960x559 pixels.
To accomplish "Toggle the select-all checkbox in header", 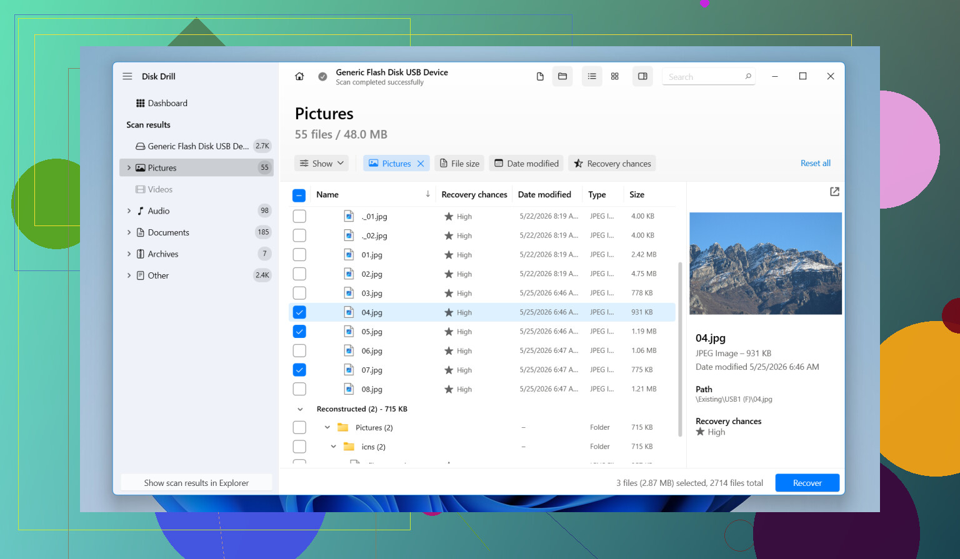I will 299,195.
